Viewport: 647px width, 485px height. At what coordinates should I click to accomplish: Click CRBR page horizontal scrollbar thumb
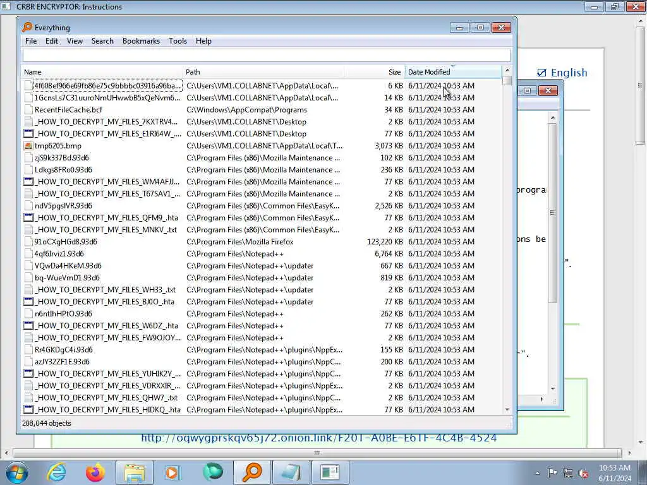(317, 453)
